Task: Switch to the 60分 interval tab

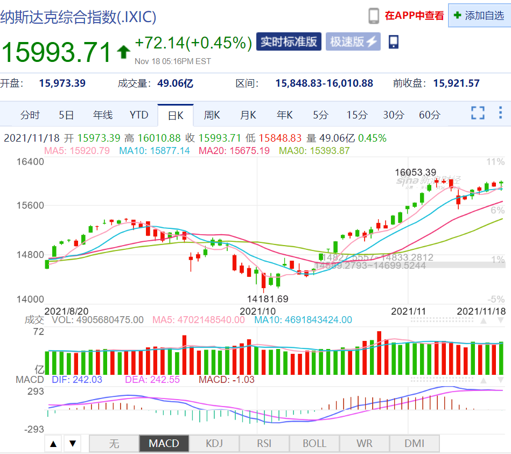Action: coord(430,115)
